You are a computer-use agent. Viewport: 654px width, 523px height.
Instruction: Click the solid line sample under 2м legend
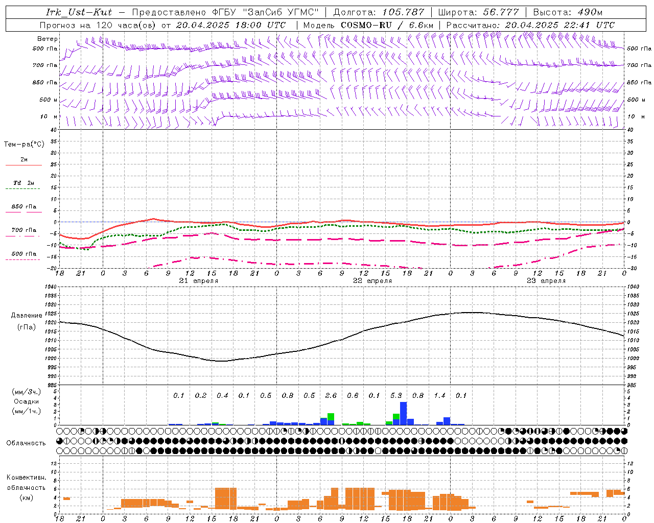(x=24, y=165)
